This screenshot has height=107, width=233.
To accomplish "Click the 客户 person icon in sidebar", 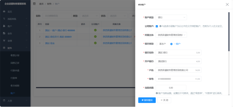I will (4, 26).
